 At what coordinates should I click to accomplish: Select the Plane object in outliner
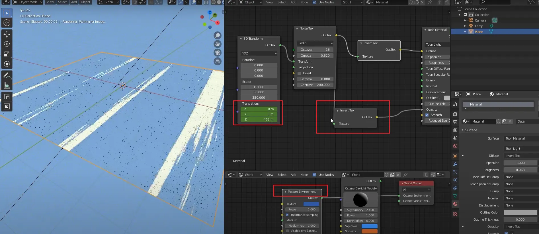click(x=479, y=32)
